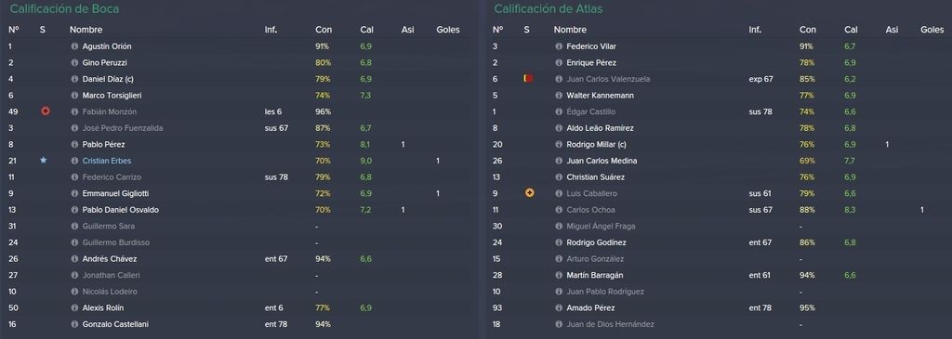This screenshot has height=339, width=952.
Task: Open Cristian Erbes player profile
Action: click(x=106, y=161)
